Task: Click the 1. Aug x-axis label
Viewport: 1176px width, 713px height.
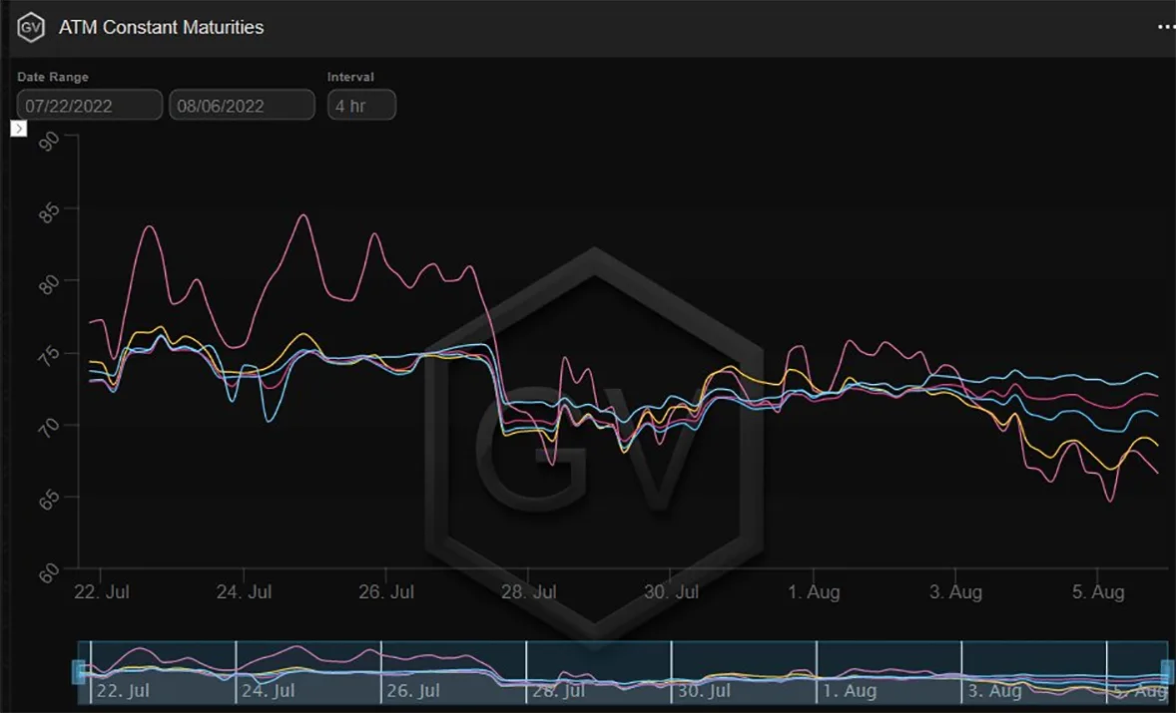Action: click(814, 591)
